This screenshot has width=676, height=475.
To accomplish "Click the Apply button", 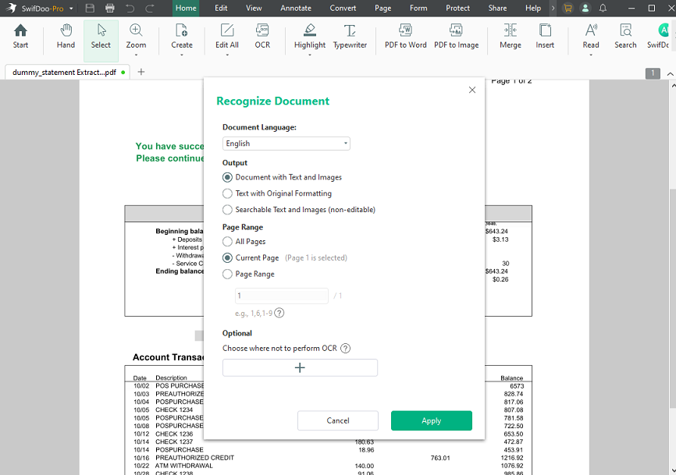I will [432, 420].
